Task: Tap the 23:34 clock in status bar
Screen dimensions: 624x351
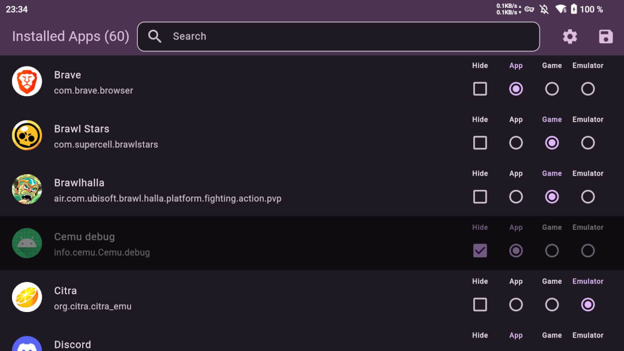Action: tap(17, 9)
